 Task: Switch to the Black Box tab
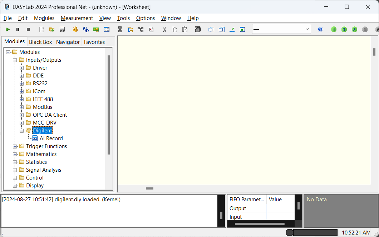click(x=40, y=42)
